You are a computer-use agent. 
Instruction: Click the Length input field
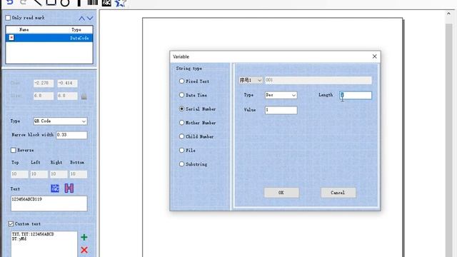[x=356, y=95]
